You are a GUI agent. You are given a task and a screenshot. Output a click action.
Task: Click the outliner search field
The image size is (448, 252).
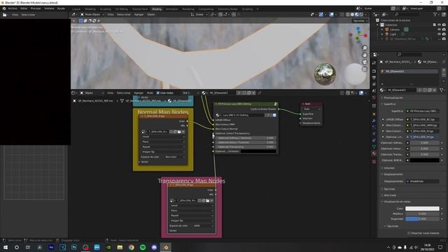(x=408, y=14)
